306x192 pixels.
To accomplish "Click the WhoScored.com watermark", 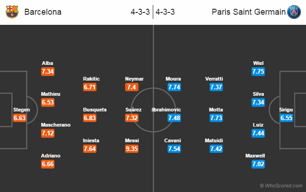I will pos(281,186).
